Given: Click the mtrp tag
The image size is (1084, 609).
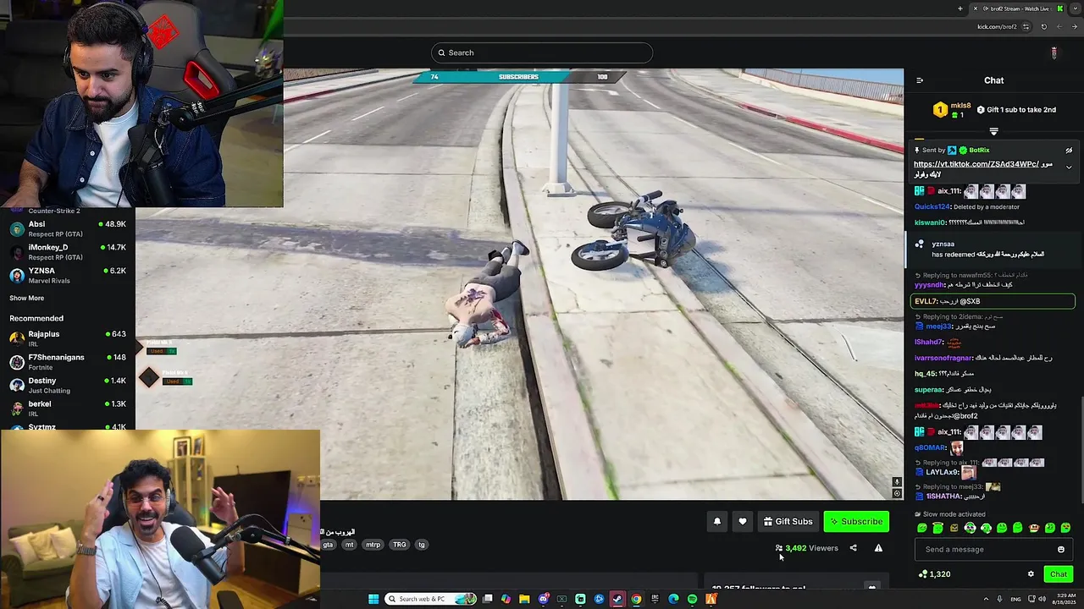Looking at the screenshot, I should pos(373,545).
